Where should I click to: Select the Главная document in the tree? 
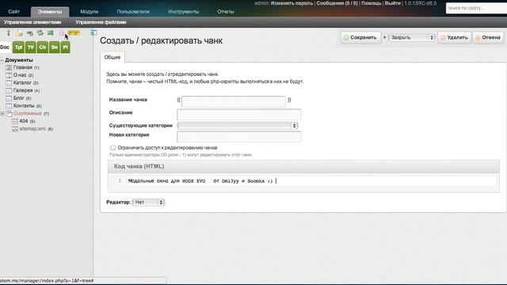[x=23, y=67]
